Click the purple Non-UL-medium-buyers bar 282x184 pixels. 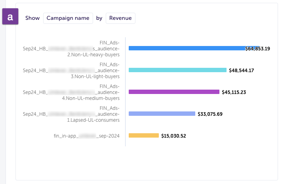click(x=174, y=92)
